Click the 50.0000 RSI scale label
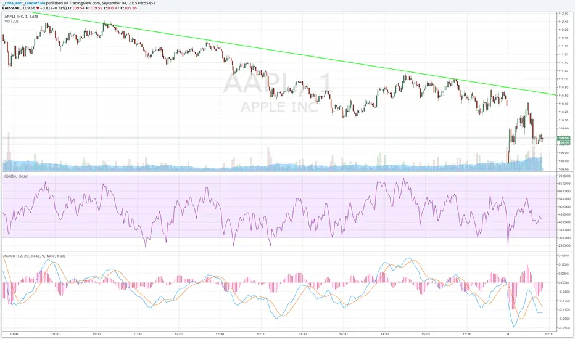This screenshot has width=575, height=339. coord(564,206)
